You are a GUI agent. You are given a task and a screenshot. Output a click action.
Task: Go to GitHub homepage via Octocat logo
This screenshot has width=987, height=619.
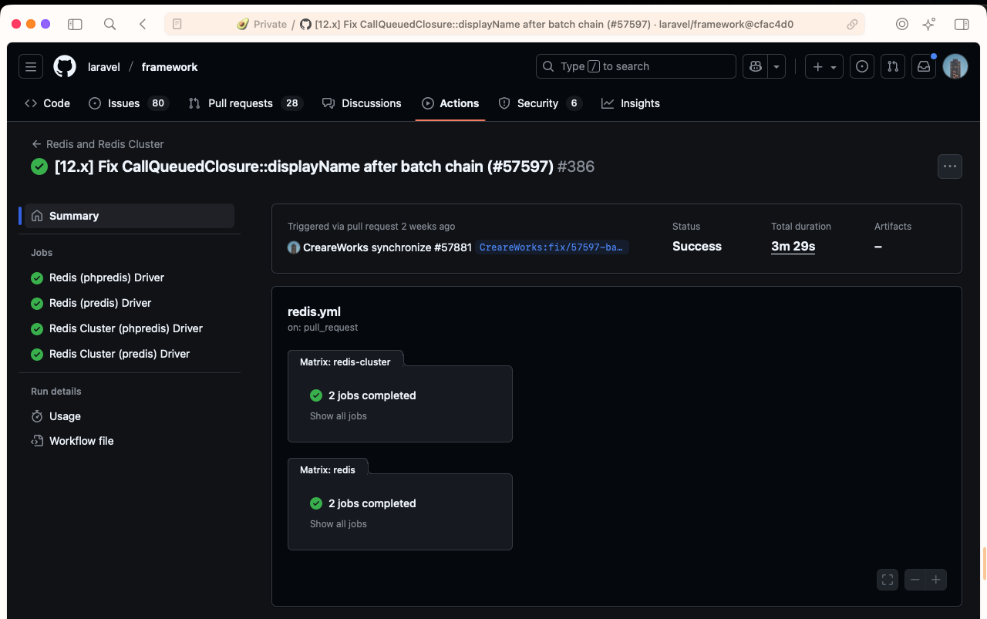pyautogui.click(x=65, y=67)
